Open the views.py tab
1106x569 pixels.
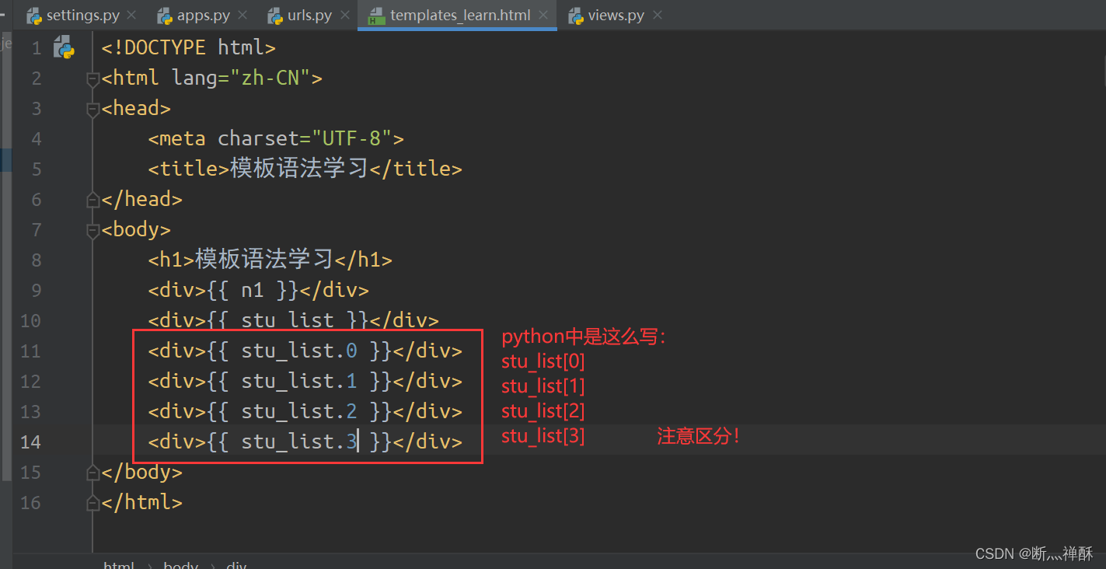click(x=616, y=16)
